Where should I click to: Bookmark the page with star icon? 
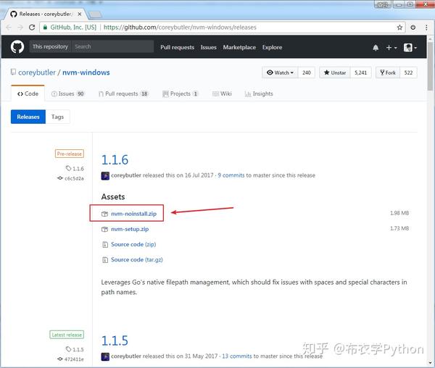click(399, 27)
